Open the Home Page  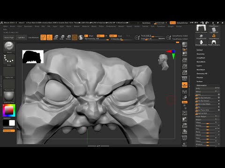[x=9, y=38]
